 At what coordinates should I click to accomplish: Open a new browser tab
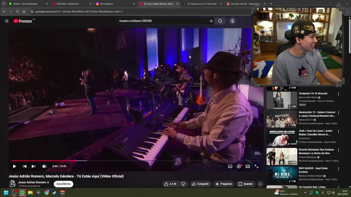click(x=271, y=4)
